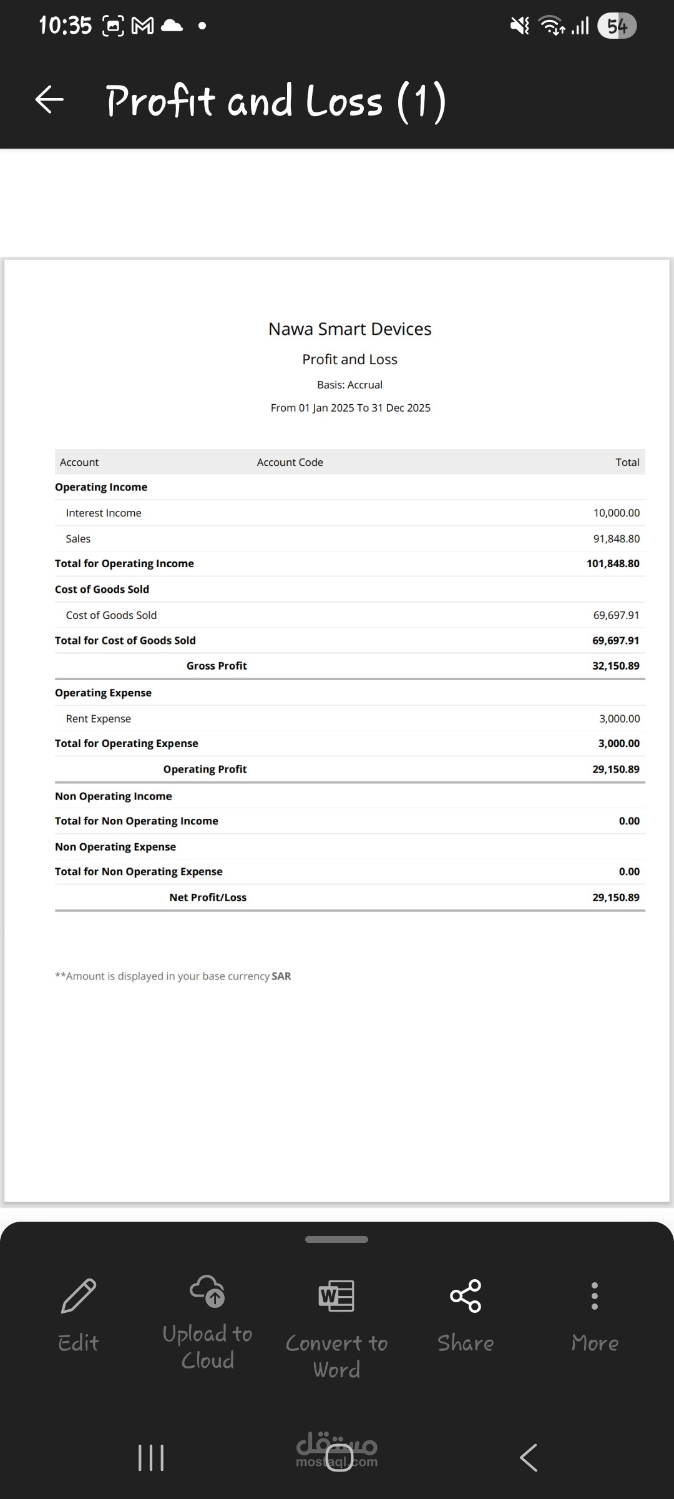The image size is (674, 1499).
Task: Open the More options menu
Action: point(595,1295)
